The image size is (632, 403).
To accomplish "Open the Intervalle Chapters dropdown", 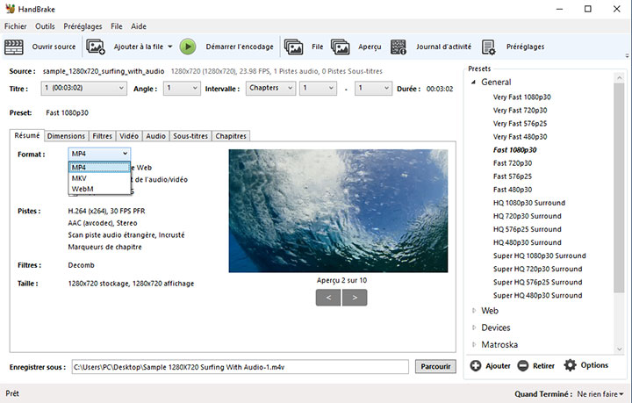I will click(269, 88).
